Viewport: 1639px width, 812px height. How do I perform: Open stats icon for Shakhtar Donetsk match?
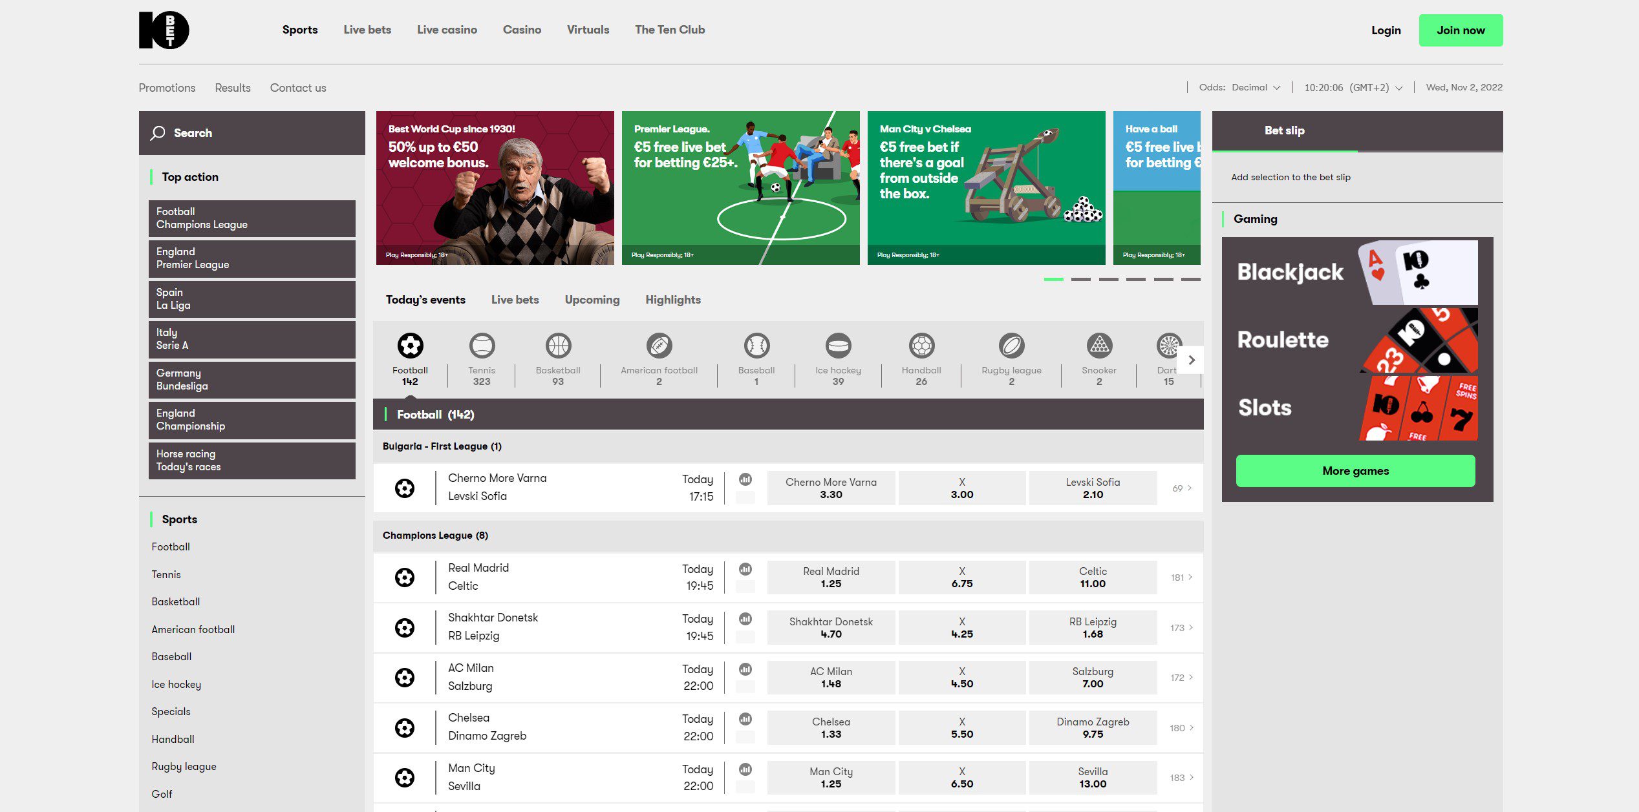coord(745,619)
